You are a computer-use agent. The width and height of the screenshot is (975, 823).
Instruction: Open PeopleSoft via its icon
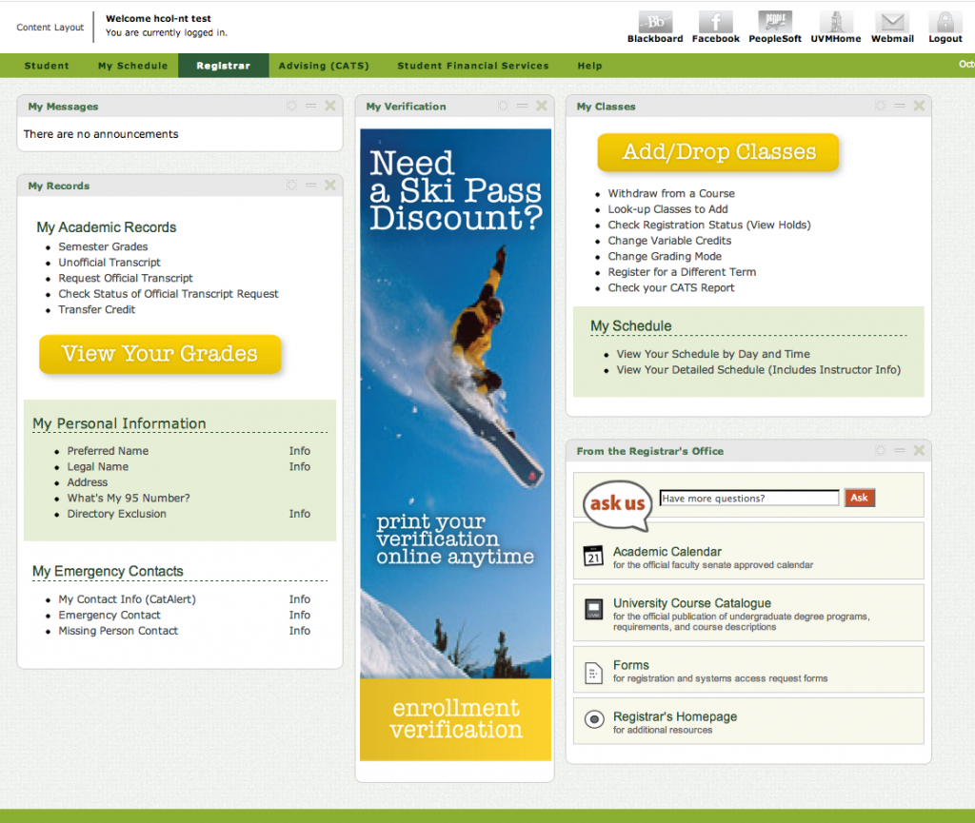[x=773, y=21]
